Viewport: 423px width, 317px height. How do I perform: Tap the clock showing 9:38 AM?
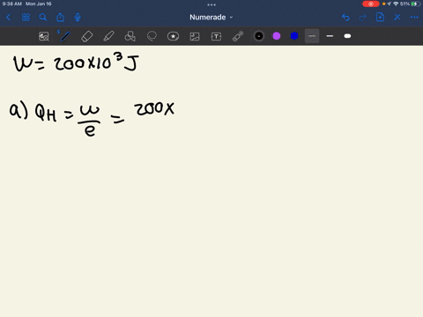pos(12,4)
